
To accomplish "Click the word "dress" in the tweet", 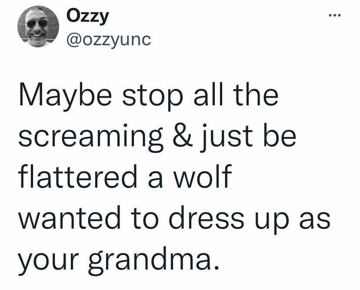I will [x=206, y=217].
